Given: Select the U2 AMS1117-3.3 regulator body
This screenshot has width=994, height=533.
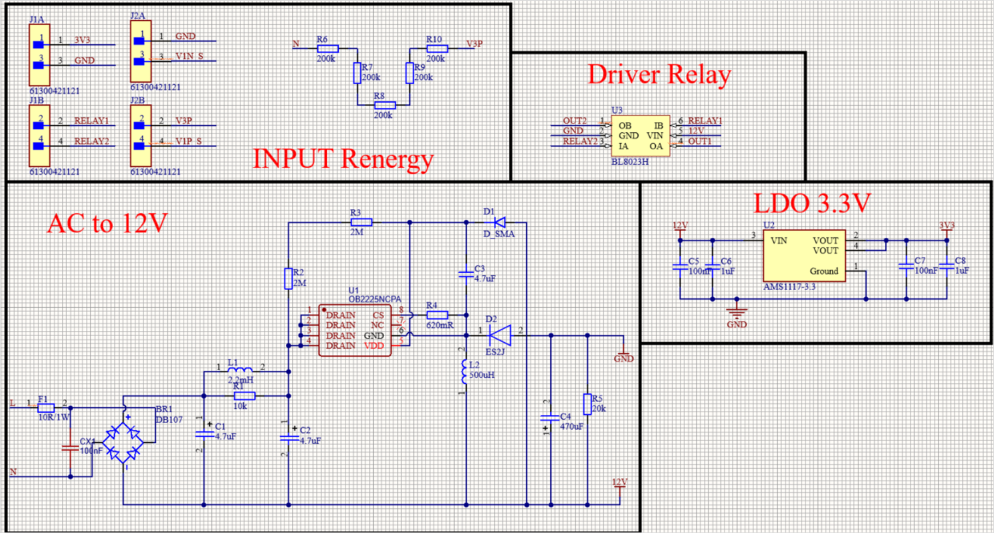Looking at the screenshot, I should point(804,255).
